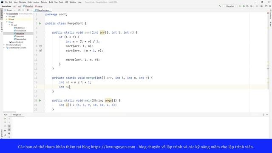Open InsertionSort in the project tree
The width and height of the screenshot is (272, 153).
pos(21,31)
